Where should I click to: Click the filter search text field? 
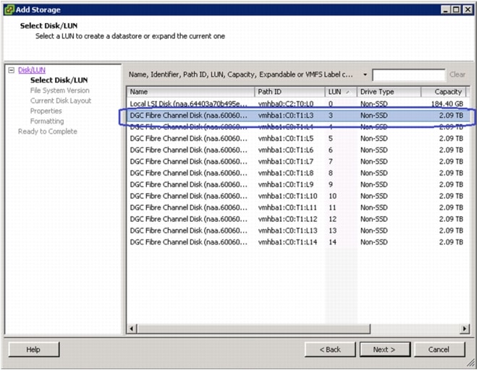click(x=408, y=74)
